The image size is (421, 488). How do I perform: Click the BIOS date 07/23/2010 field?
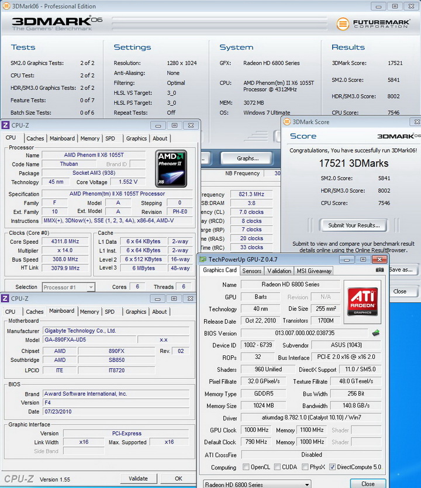tap(116, 411)
